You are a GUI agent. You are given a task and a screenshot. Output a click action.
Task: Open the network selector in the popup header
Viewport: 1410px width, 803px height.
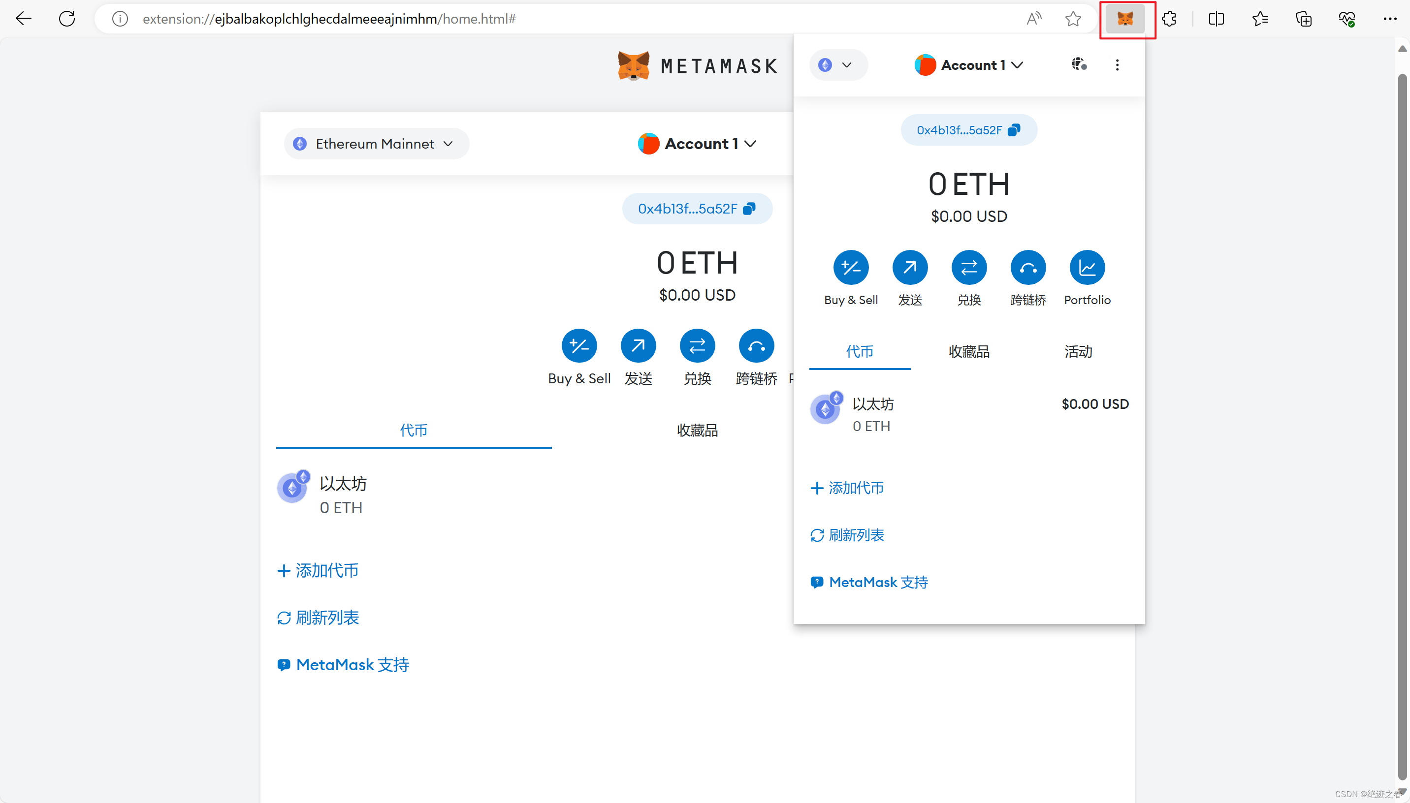tap(838, 64)
